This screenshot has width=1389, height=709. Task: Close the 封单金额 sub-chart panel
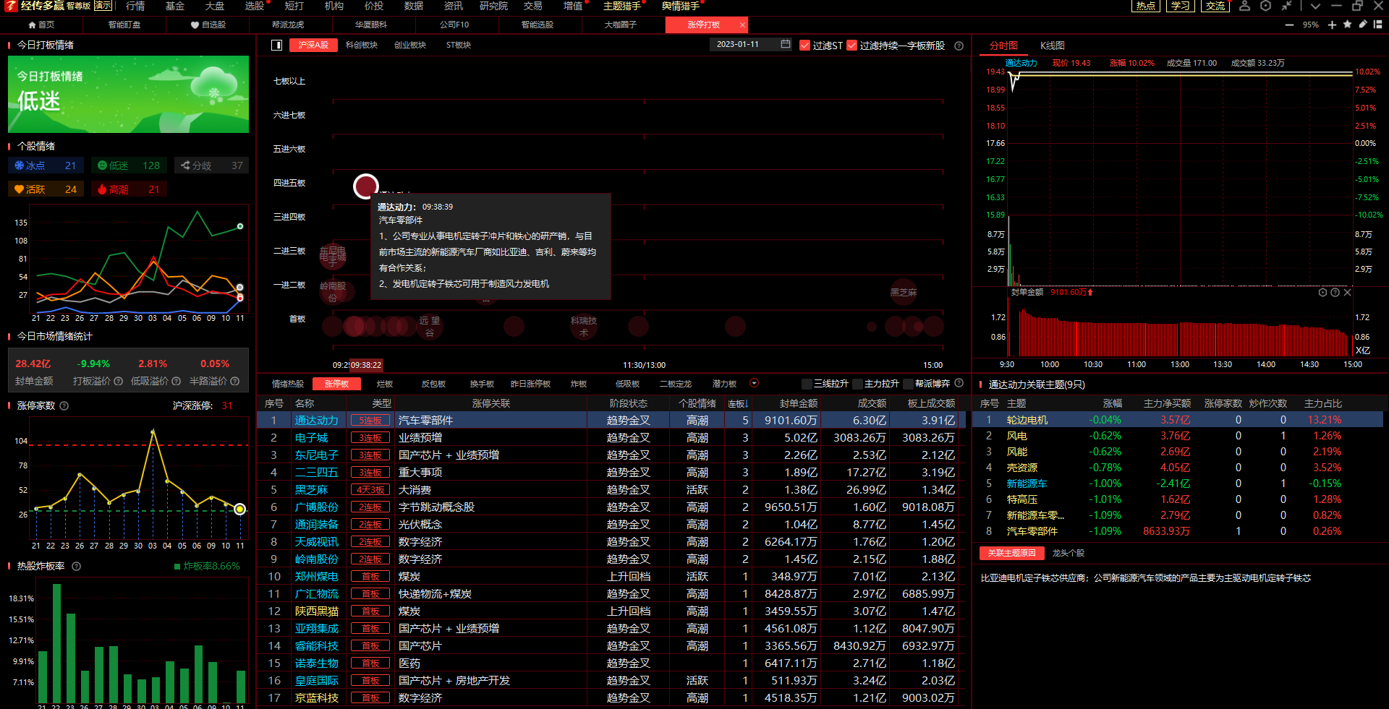1347,293
